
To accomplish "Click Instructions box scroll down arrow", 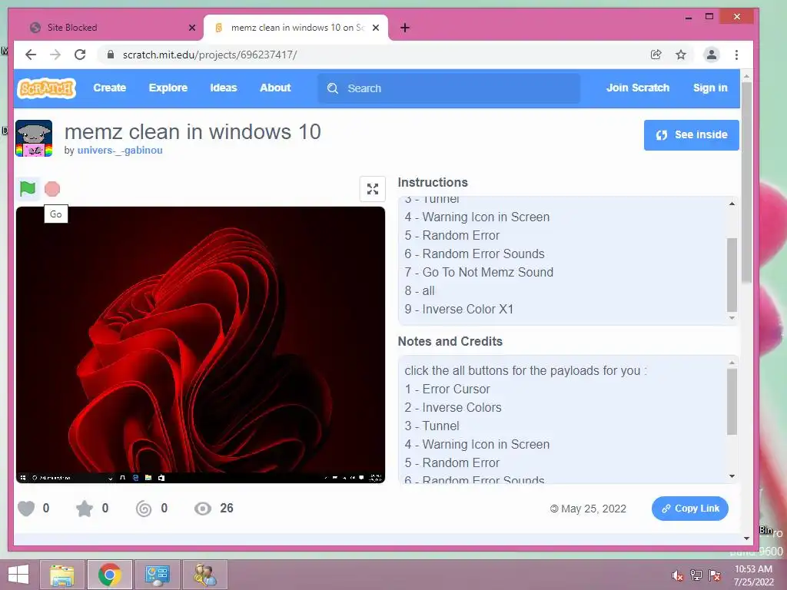I will click(x=732, y=318).
